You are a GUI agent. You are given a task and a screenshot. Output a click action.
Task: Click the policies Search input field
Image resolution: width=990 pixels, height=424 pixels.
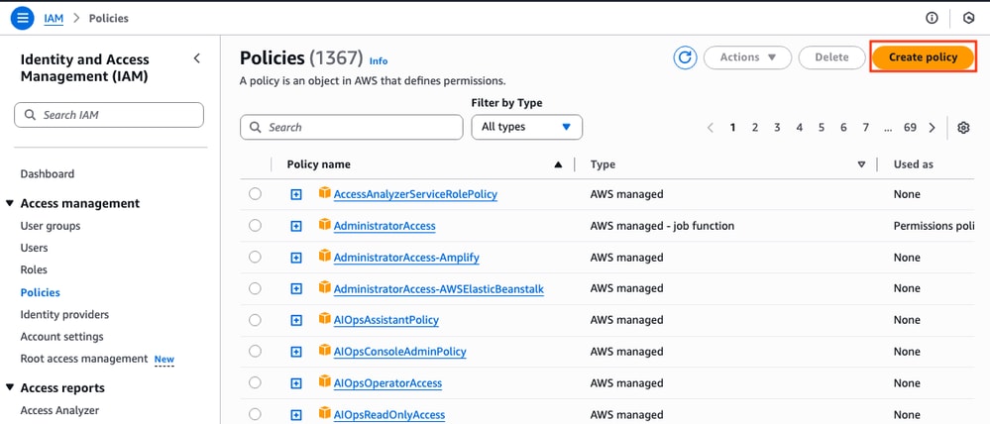pyautogui.click(x=351, y=127)
